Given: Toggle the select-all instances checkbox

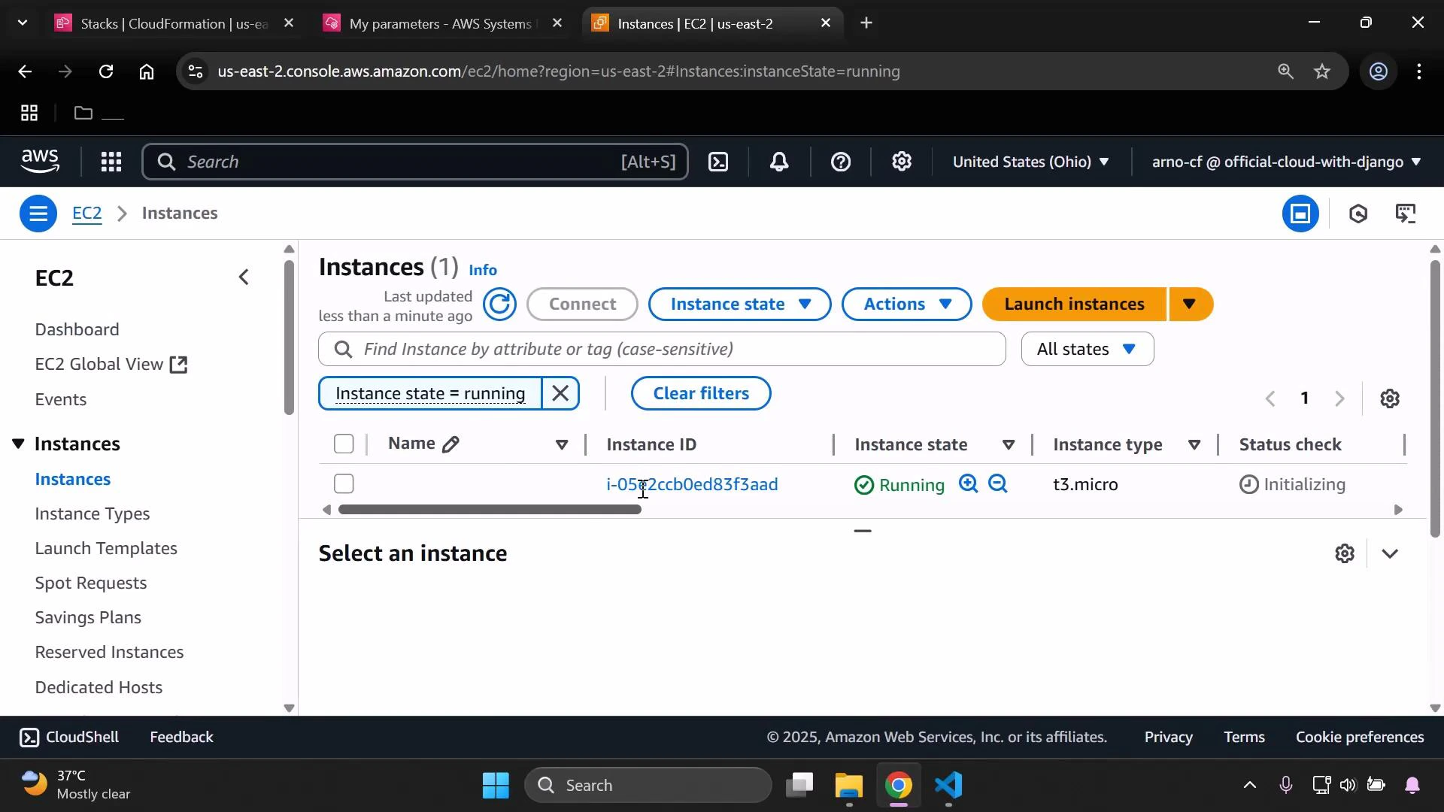Looking at the screenshot, I should [344, 444].
